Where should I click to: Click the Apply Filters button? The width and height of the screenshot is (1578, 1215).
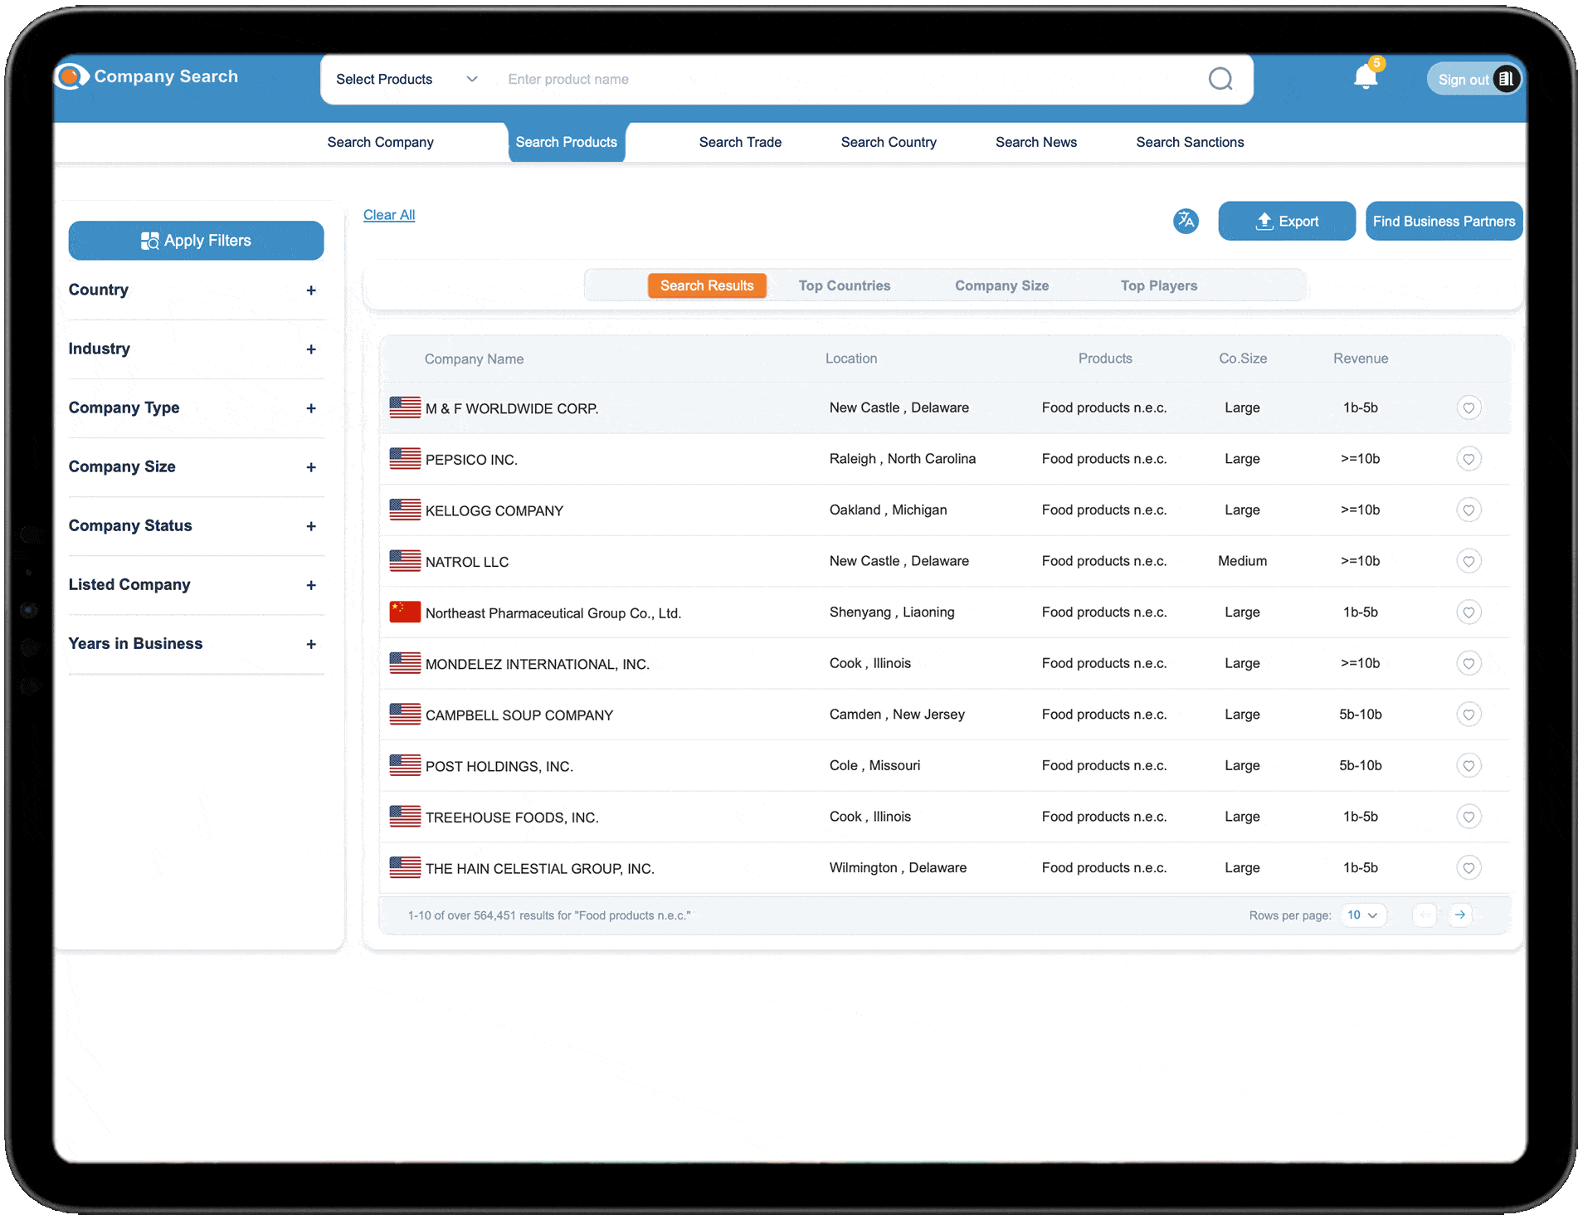(x=196, y=241)
